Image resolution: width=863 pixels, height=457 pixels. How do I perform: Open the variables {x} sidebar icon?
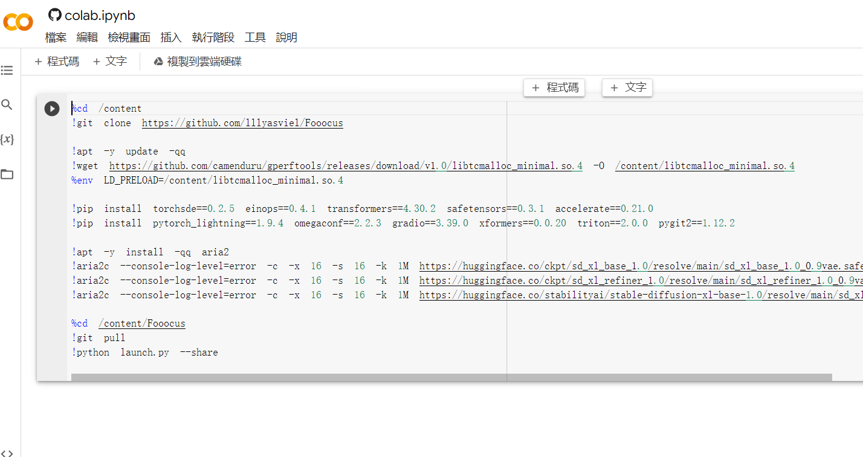point(7,139)
